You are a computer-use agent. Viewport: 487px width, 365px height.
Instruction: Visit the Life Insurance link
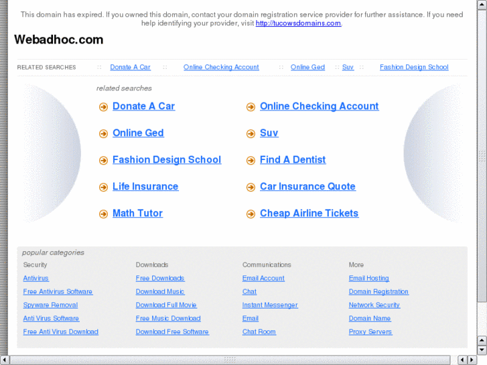point(145,186)
